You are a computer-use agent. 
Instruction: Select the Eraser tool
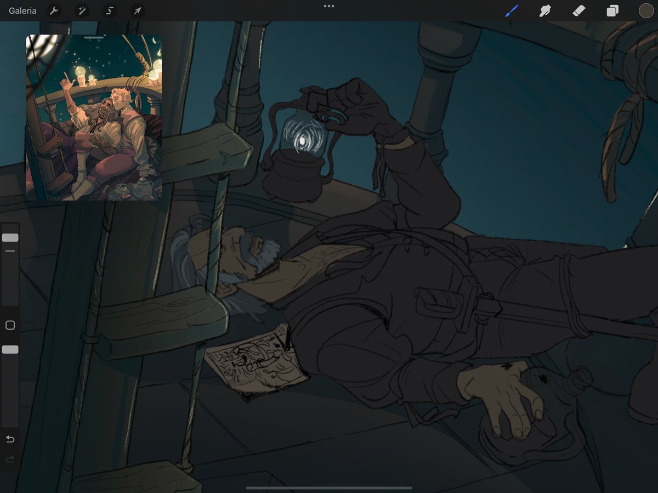(579, 10)
